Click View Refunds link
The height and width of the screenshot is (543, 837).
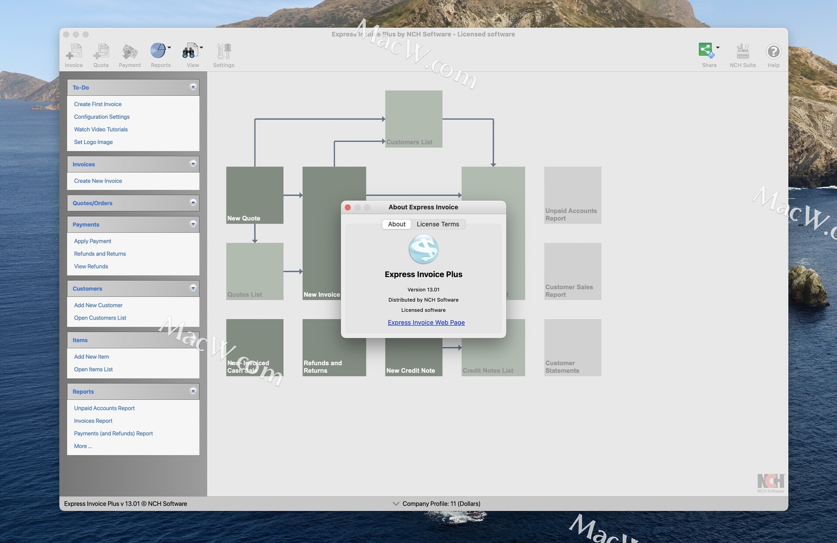pos(91,266)
